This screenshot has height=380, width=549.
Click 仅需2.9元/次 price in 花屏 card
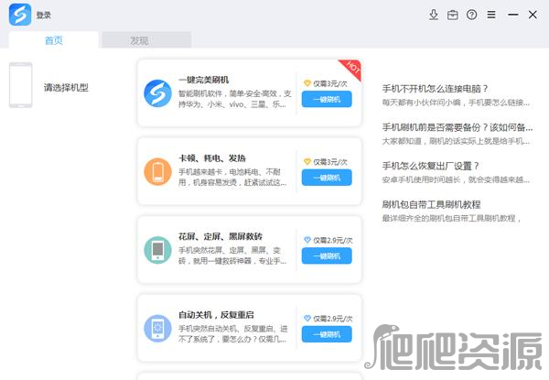coord(333,240)
